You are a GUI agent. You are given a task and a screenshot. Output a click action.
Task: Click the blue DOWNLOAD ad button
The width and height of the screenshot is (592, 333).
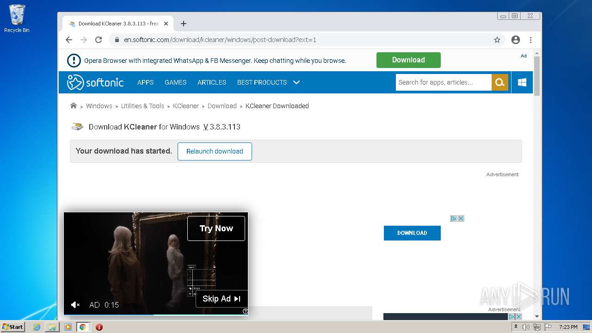click(x=412, y=233)
